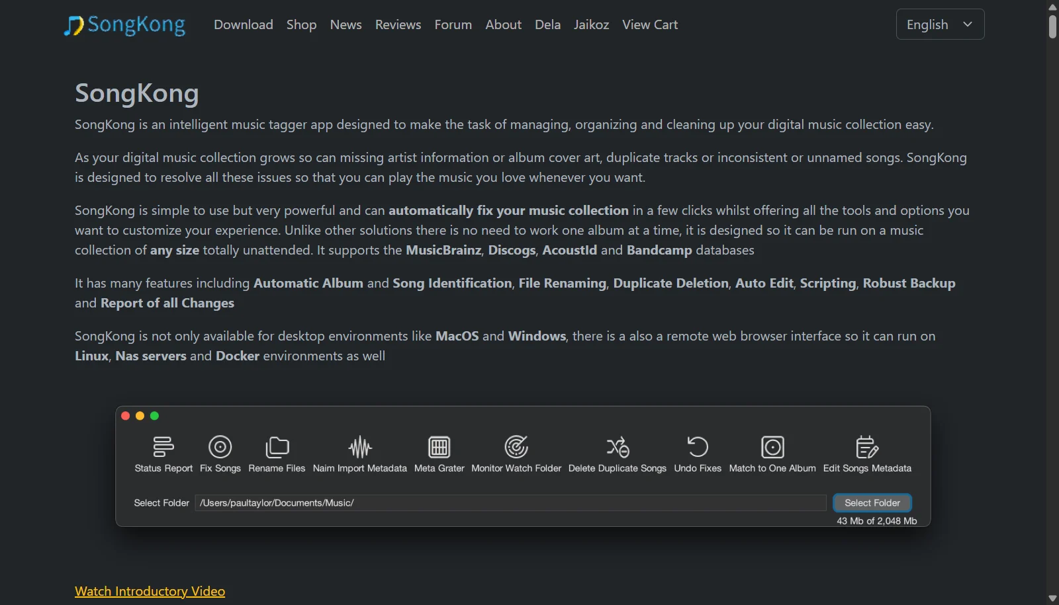Expand the English language dropdown

[x=940, y=24]
